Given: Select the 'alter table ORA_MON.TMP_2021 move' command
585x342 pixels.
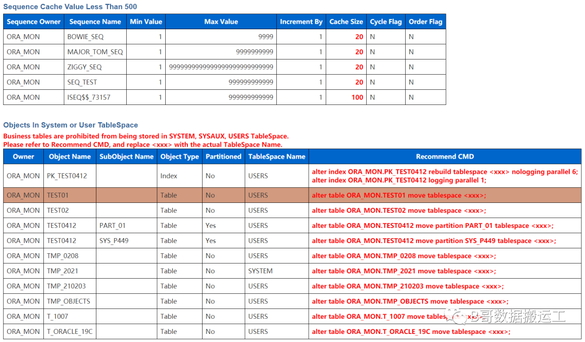Looking at the screenshot, I should 404,271.
